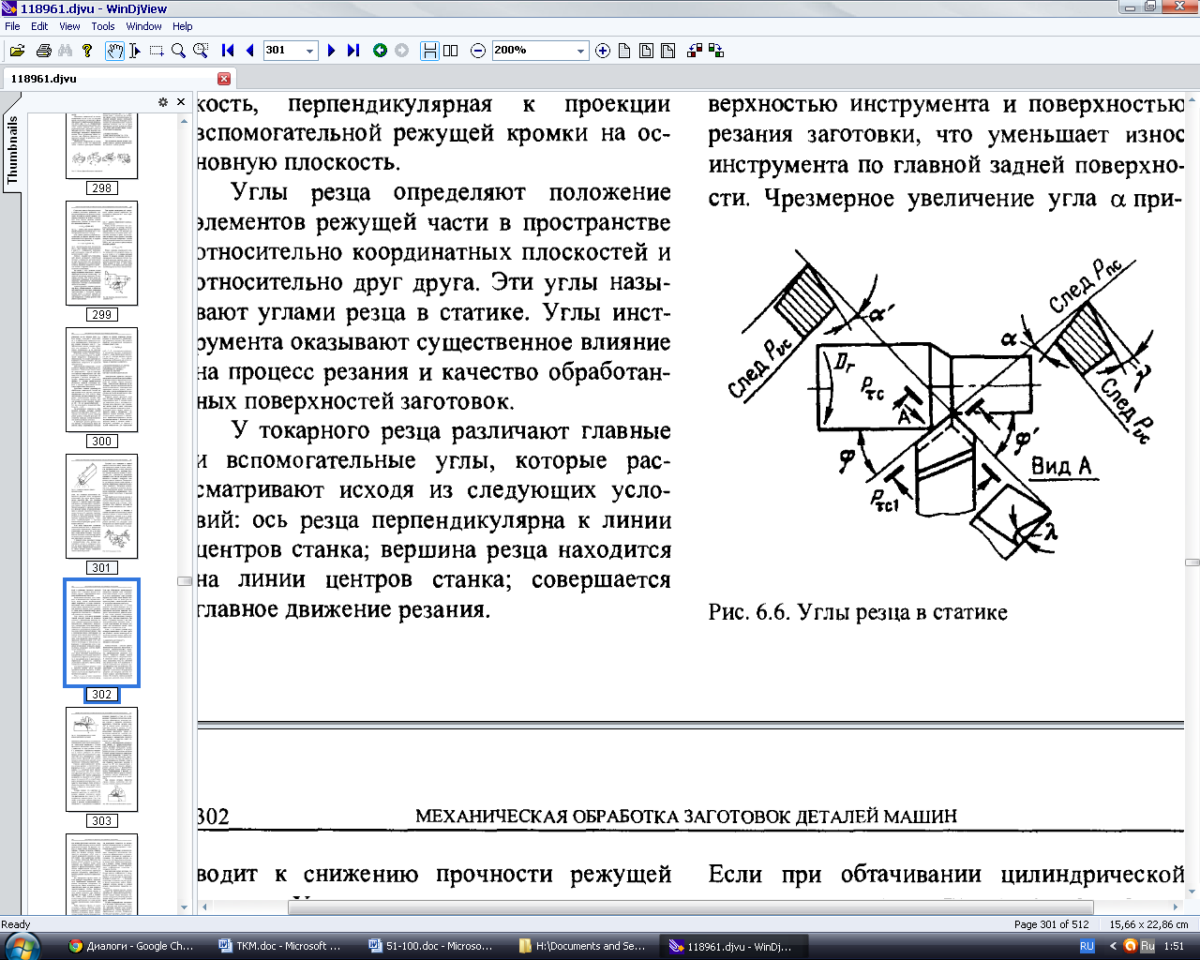Open the Tools menu

[x=103, y=26]
